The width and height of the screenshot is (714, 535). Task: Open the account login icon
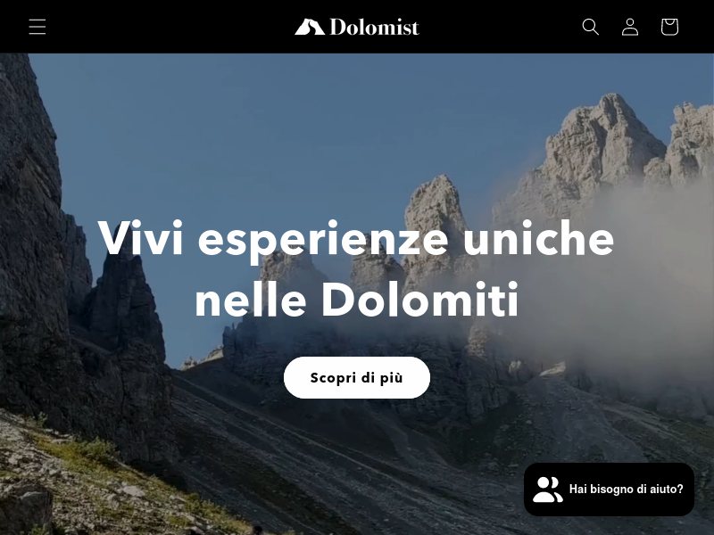click(x=630, y=27)
